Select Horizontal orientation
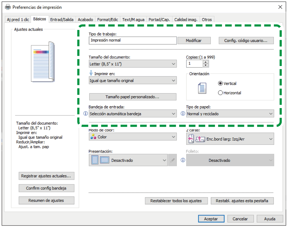The image size is (287, 227). click(x=221, y=93)
